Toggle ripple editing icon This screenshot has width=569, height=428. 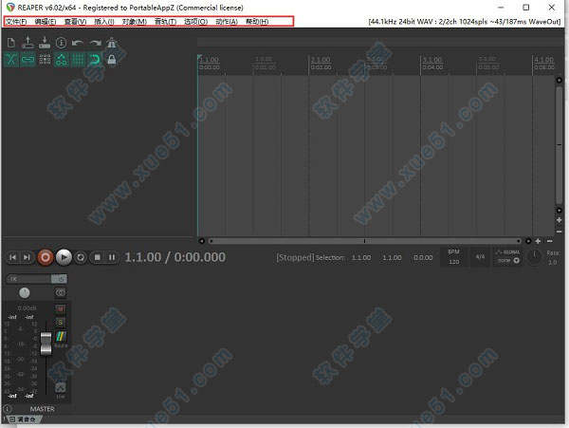pos(45,59)
